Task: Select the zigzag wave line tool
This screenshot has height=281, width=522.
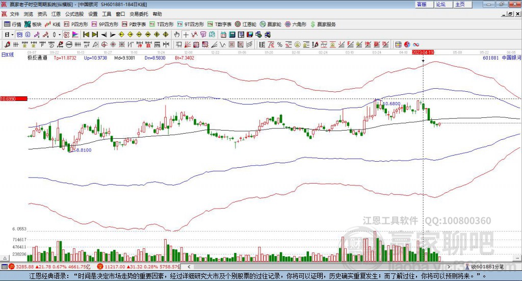Action: [222, 44]
